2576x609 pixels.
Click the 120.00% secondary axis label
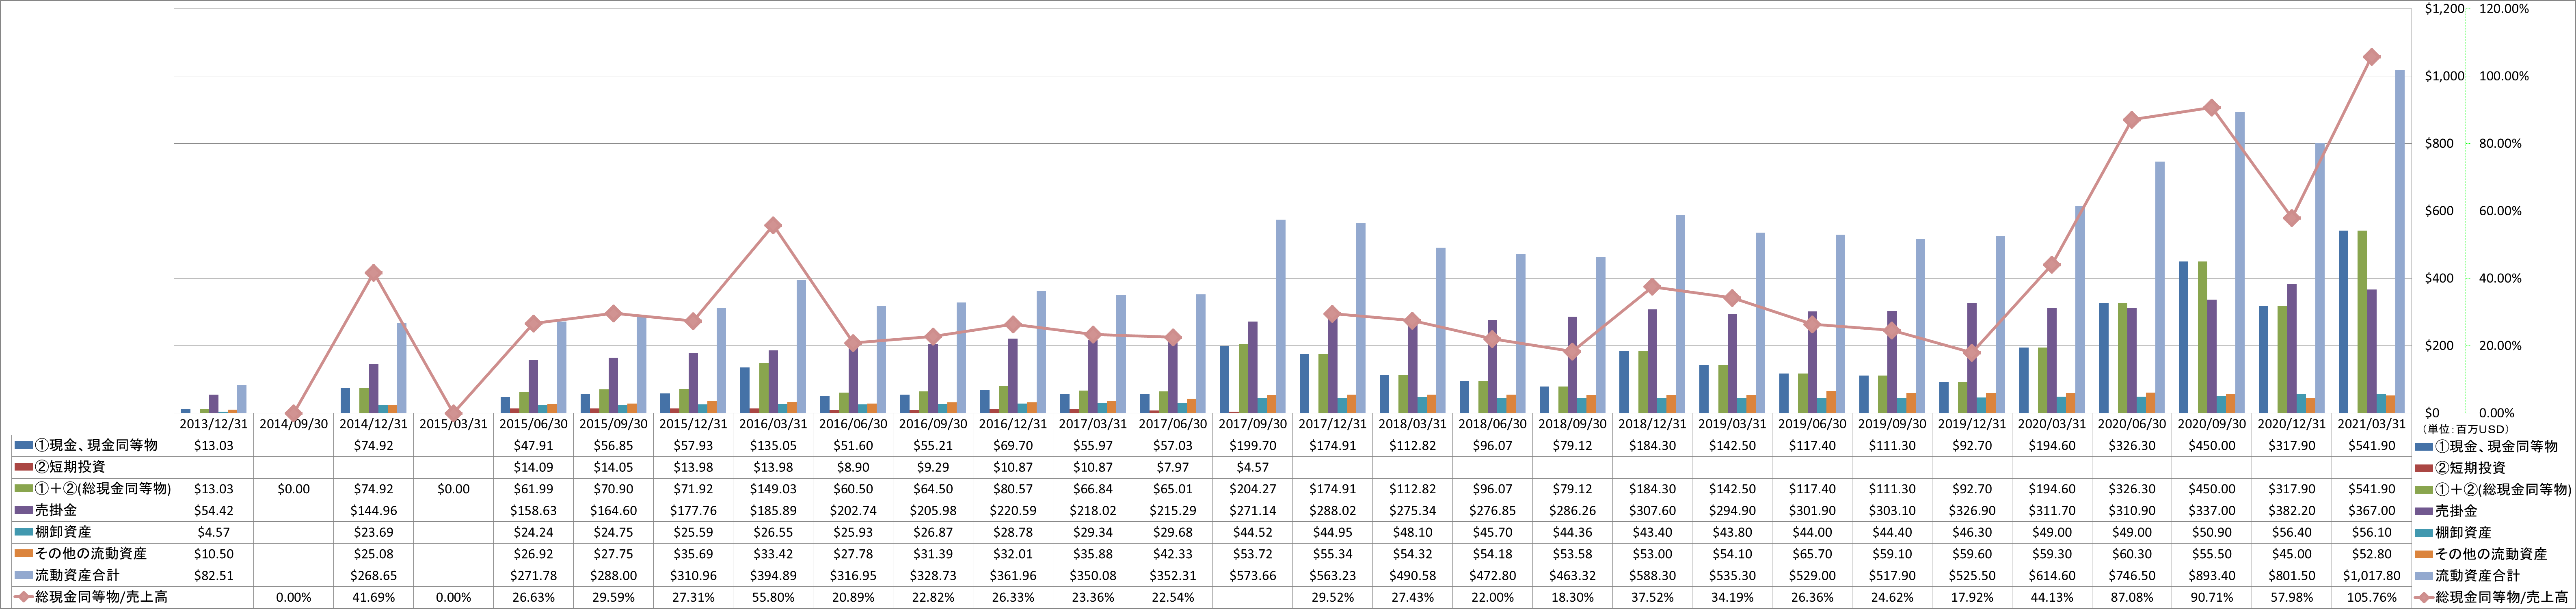(x=2504, y=9)
